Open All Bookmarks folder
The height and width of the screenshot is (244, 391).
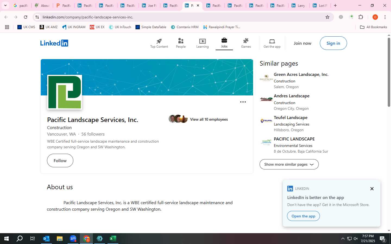373,27
